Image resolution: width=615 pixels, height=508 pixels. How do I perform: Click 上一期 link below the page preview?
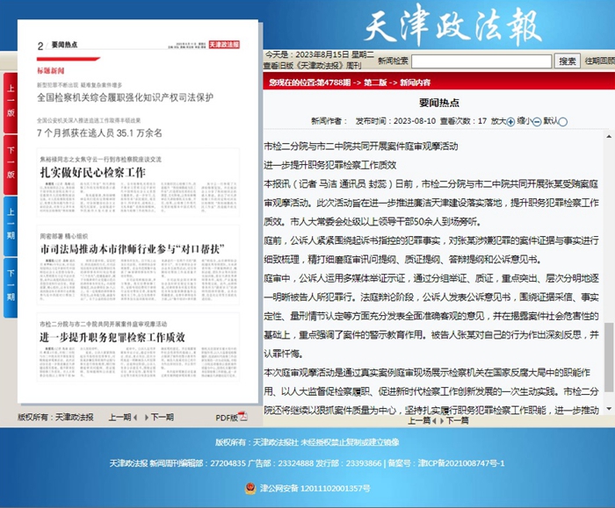[x=119, y=417]
